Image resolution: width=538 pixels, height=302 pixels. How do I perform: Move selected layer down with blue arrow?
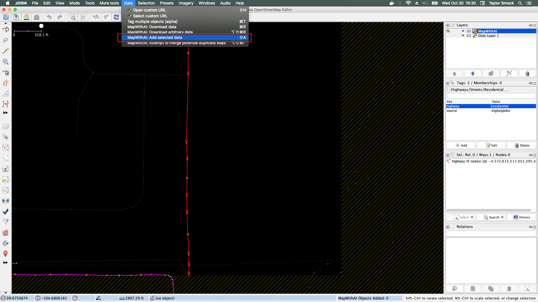pos(473,74)
